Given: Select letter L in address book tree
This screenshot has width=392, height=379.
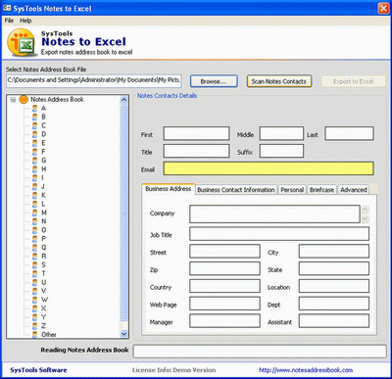Looking at the screenshot, I should (43, 204).
